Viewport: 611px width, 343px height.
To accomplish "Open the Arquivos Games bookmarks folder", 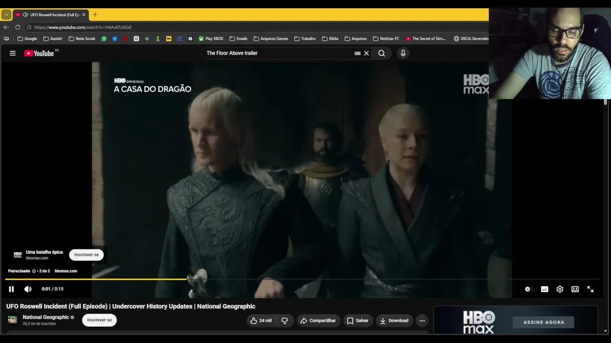I will click(x=271, y=39).
